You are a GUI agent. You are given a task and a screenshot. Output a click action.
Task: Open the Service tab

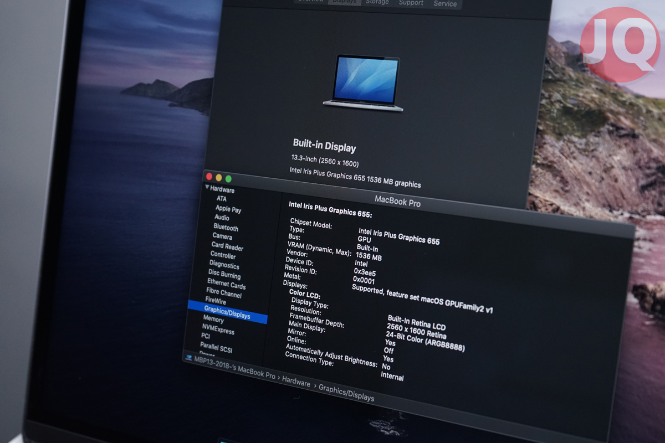445,3
